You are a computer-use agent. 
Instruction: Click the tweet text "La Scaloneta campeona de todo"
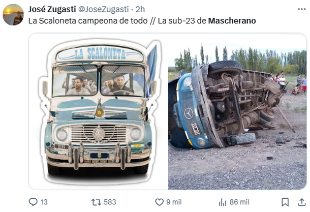pyautogui.click(x=88, y=21)
